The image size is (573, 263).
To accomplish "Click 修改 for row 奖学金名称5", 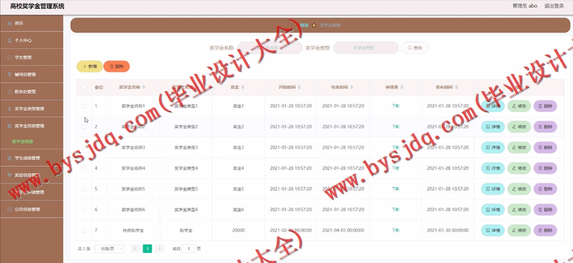I will (519, 189).
